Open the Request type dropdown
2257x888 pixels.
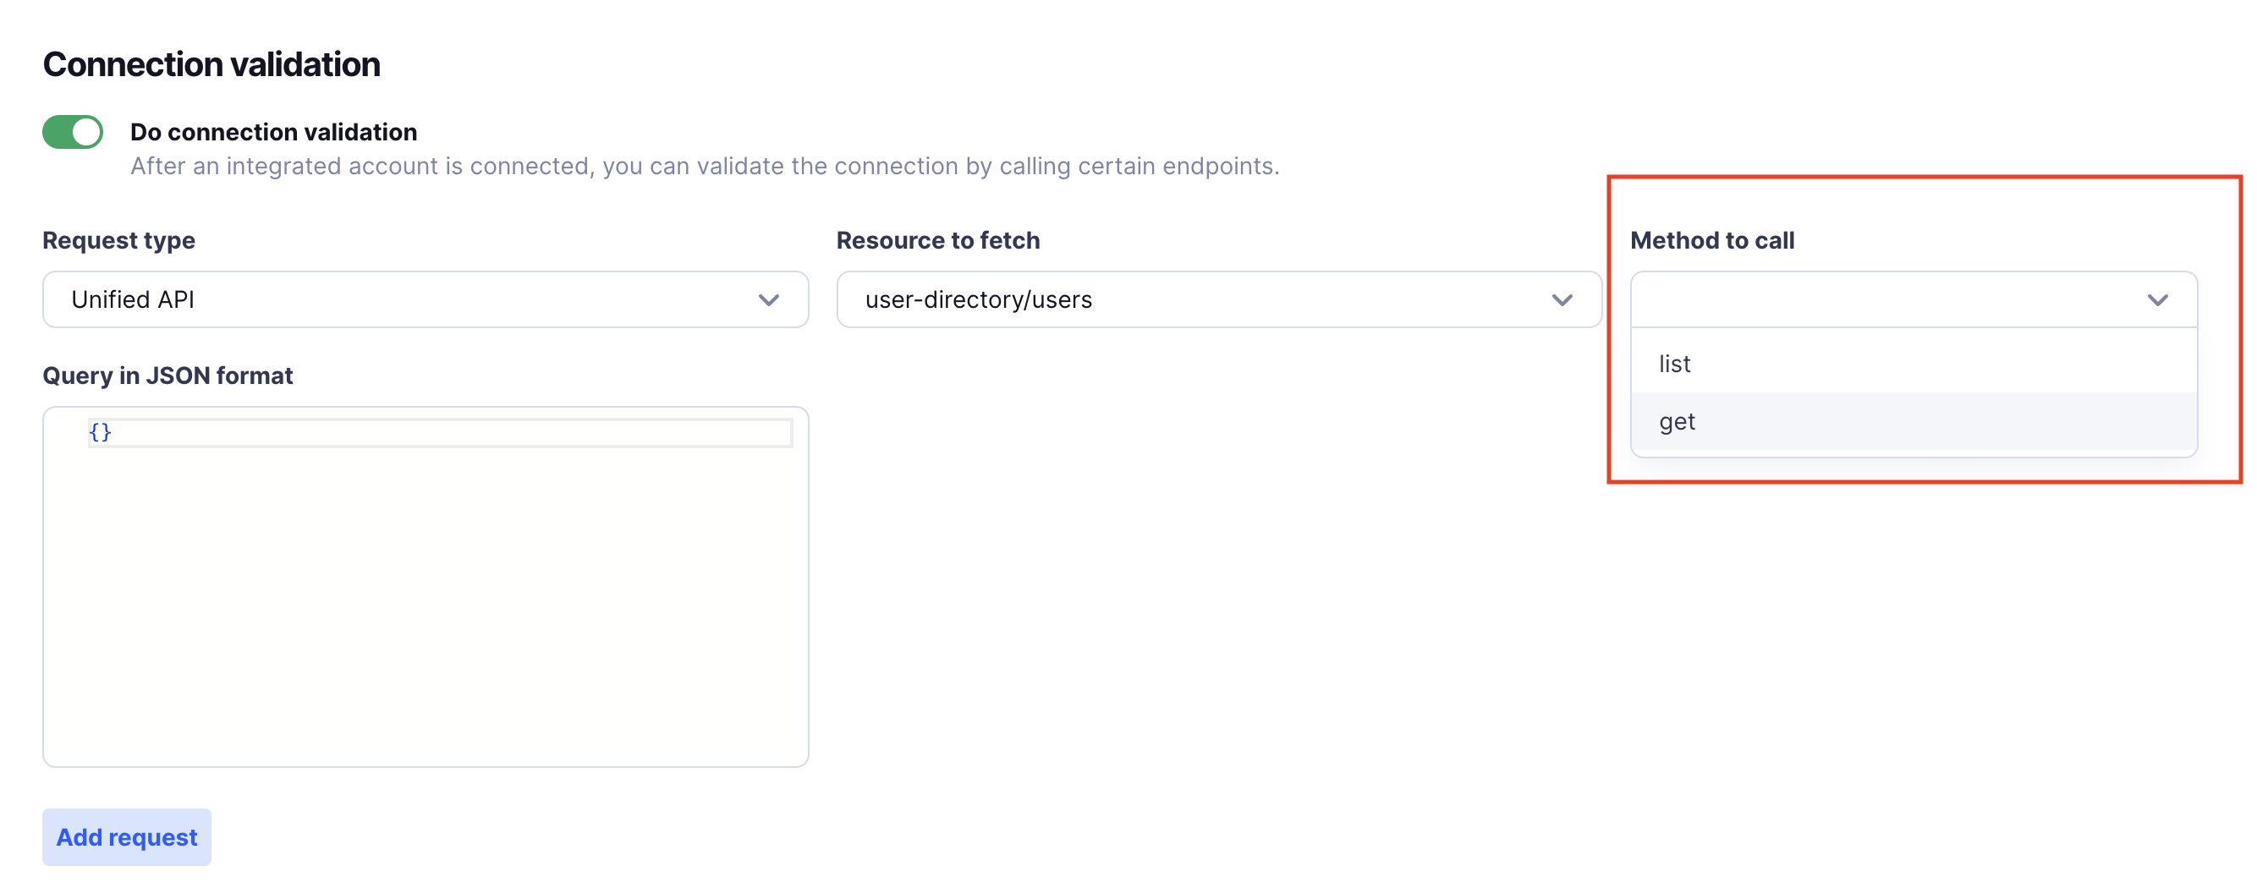[x=425, y=299]
